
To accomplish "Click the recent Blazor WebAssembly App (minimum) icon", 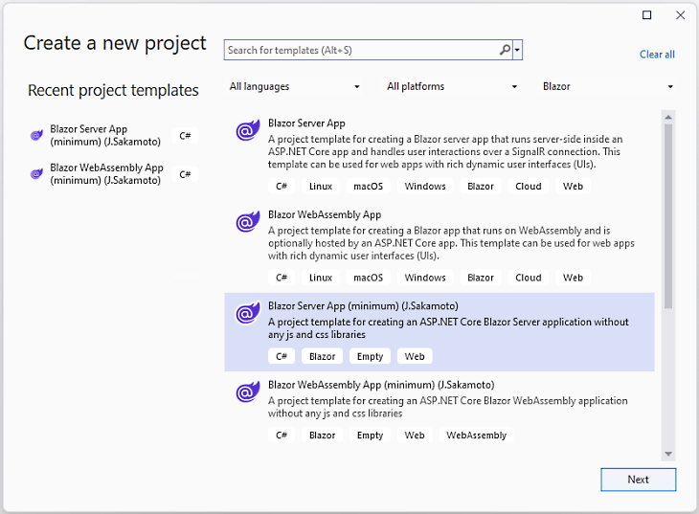I will pos(37,174).
